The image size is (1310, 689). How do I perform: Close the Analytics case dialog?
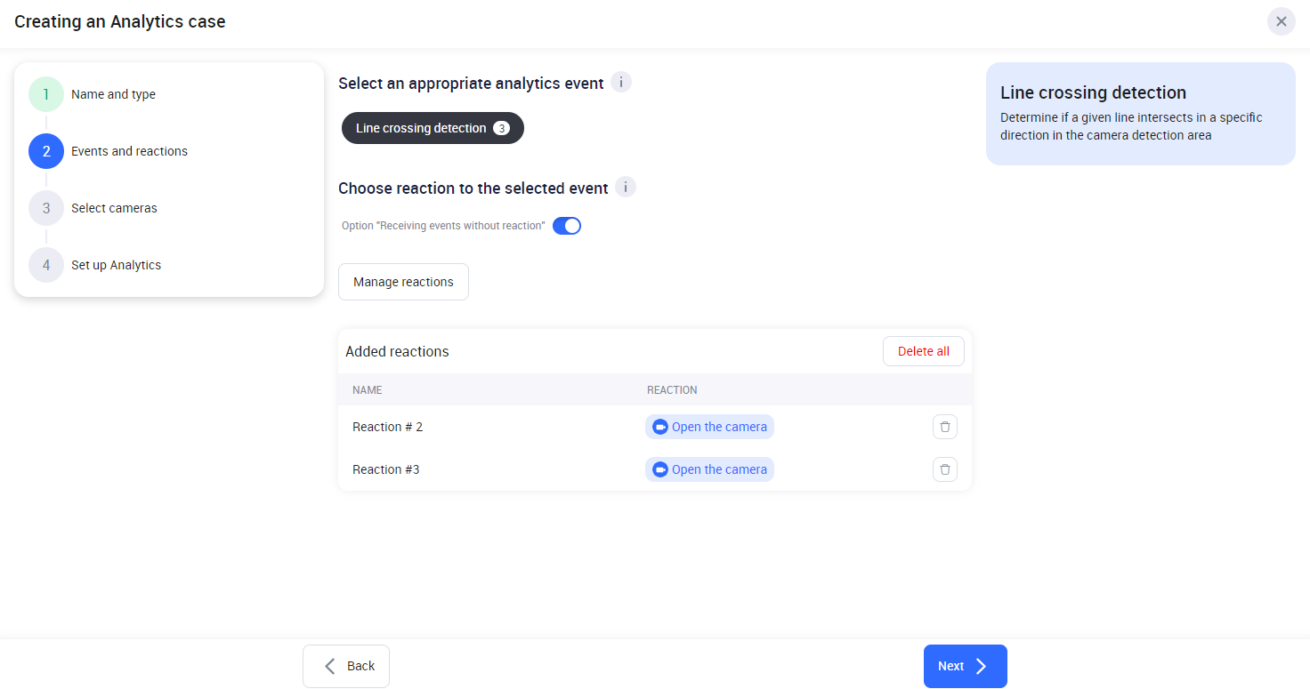click(1281, 21)
